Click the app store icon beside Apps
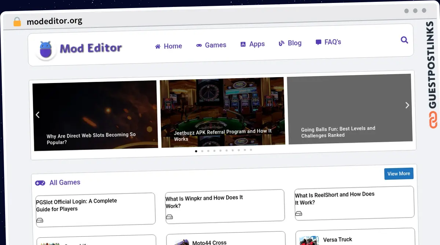This screenshot has width=440, height=245. 243,44
